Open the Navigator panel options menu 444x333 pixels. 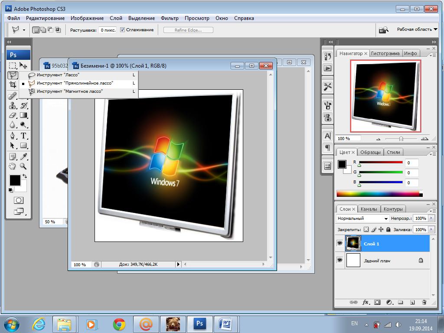[x=432, y=55]
